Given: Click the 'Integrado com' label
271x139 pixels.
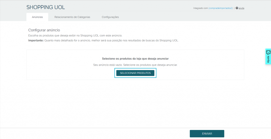Looking at the screenshot, I should pyautogui.click(x=201, y=8).
